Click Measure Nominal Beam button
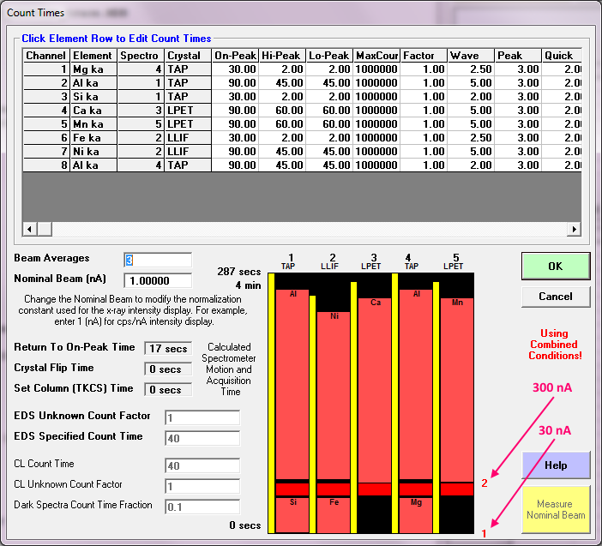Viewport: 602px width, 546px height. 555,509
